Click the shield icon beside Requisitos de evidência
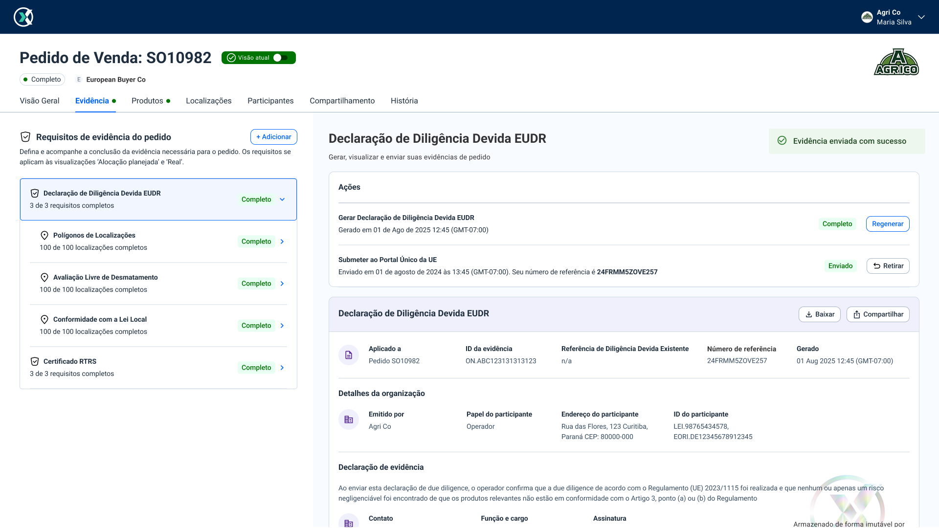The height and width of the screenshot is (528, 939). [x=25, y=137]
